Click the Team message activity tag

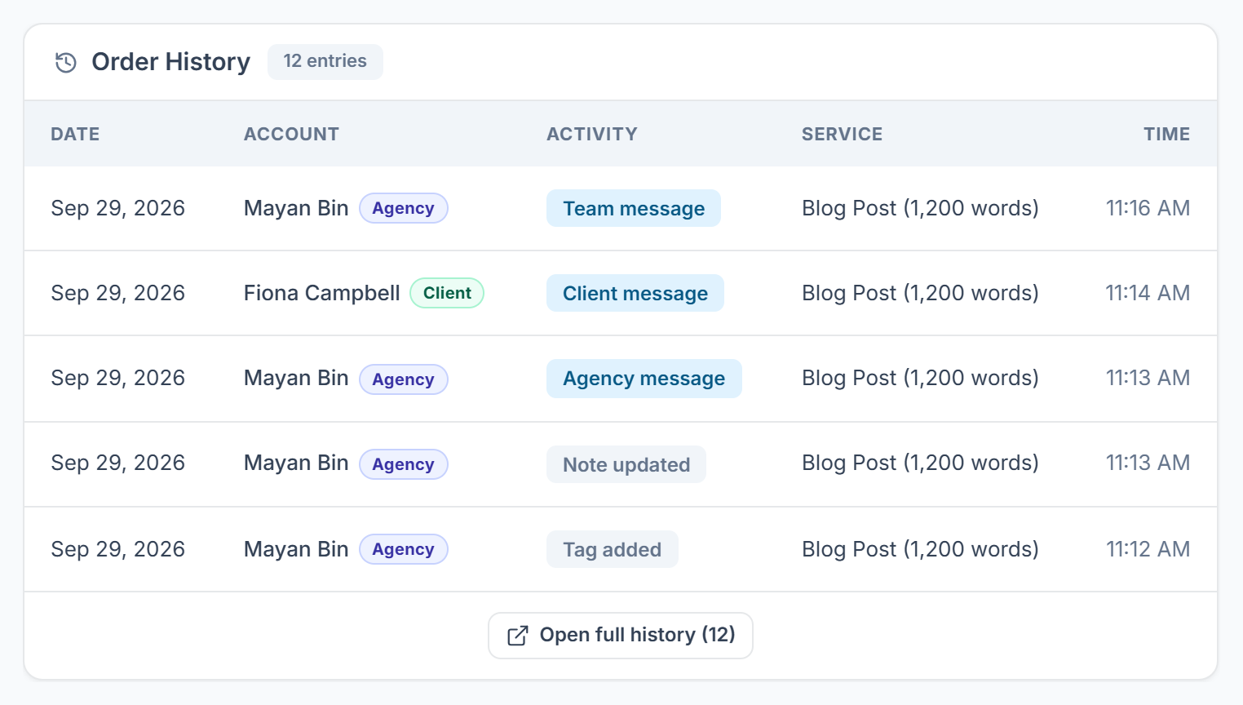pyautogui.click(x=634, y=209)
